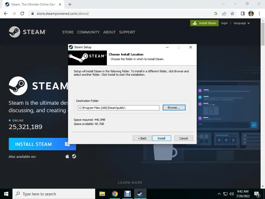Switch to Chrome in taskbar
Image resolution: width=265 pixels, height=199 pixels.
115,194
